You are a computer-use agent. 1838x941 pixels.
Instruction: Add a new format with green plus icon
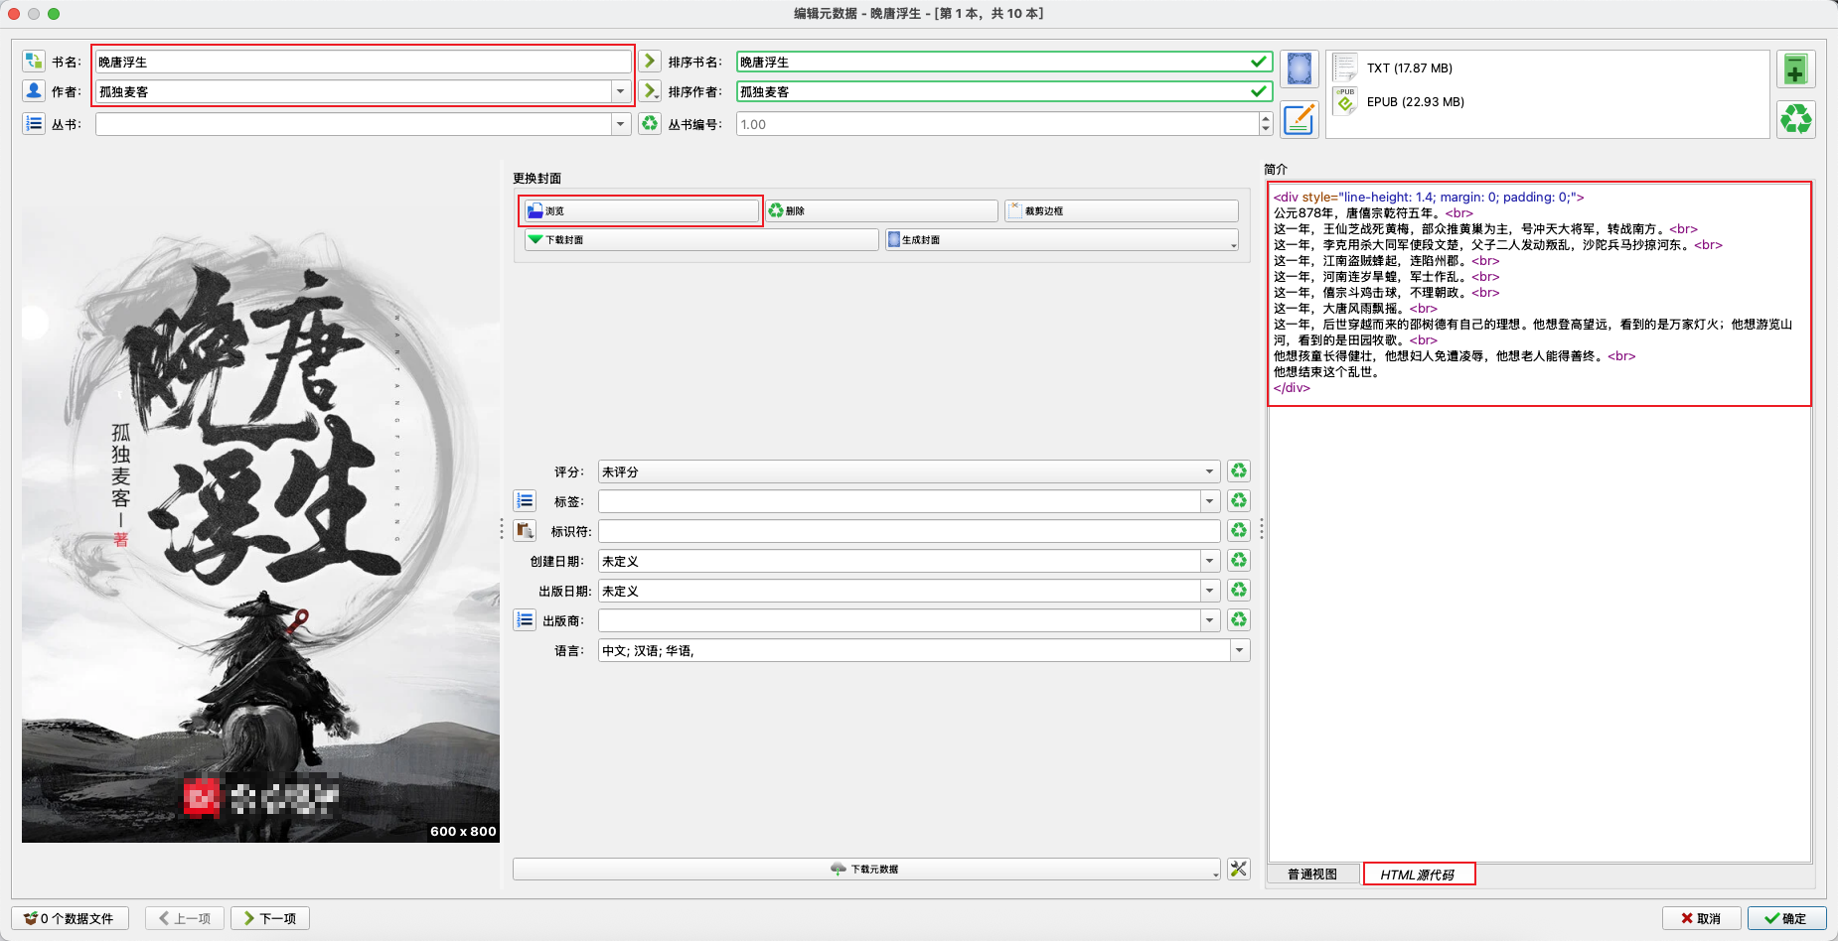click(x=1794, y=67)
